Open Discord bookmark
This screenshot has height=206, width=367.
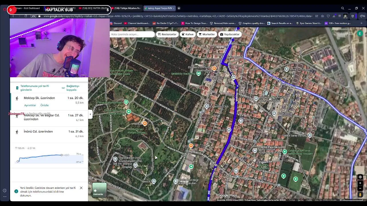116,23
